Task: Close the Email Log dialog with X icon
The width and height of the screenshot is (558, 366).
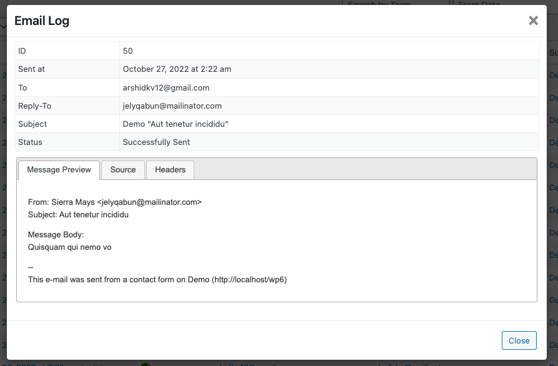Action: point(533,21)
